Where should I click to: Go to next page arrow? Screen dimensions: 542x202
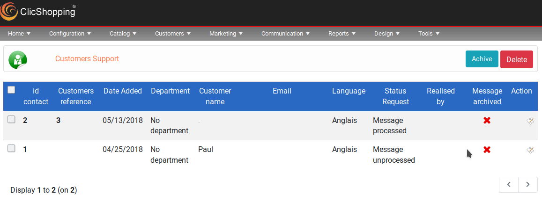click(528, 184)
